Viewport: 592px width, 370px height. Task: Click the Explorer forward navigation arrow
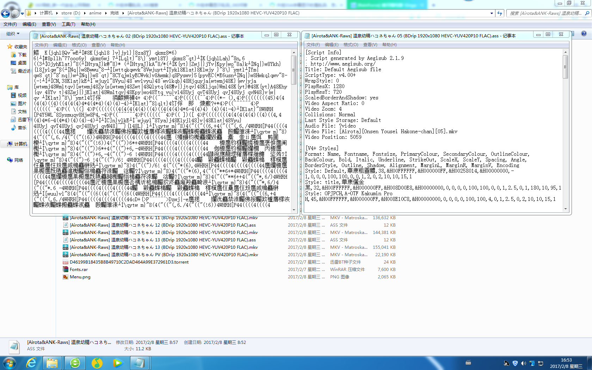pos(15,13)
